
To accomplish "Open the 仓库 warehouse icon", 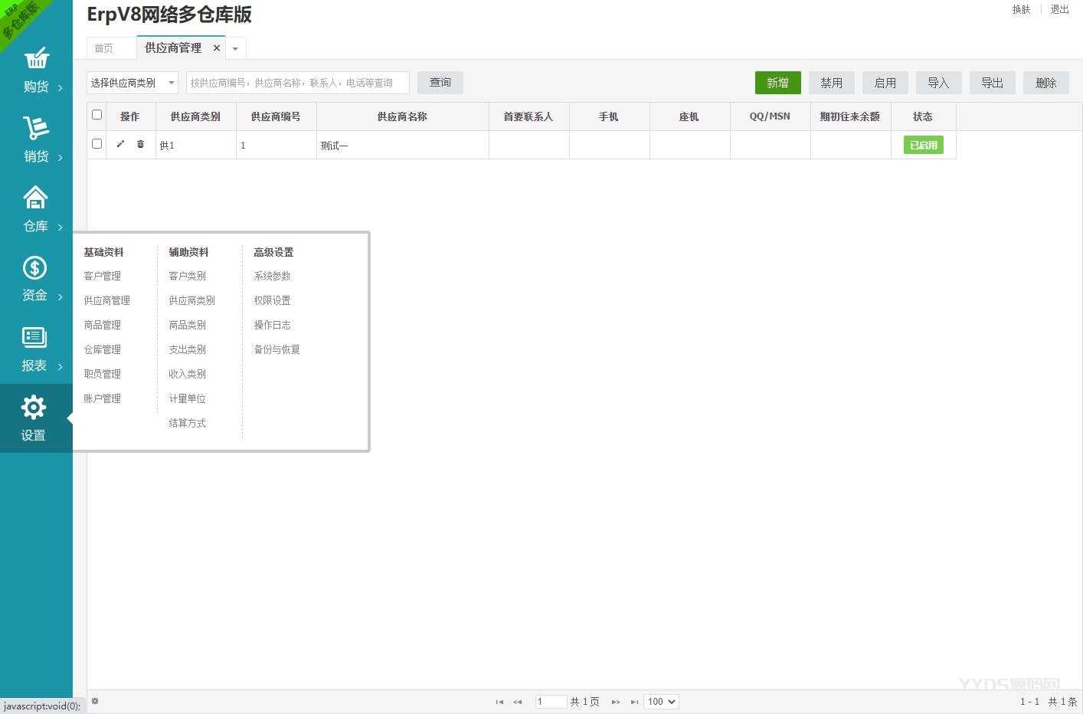I will [35, 198].
